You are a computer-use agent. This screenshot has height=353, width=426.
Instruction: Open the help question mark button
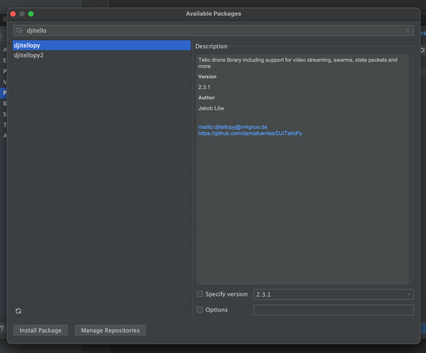pos(2,329)
